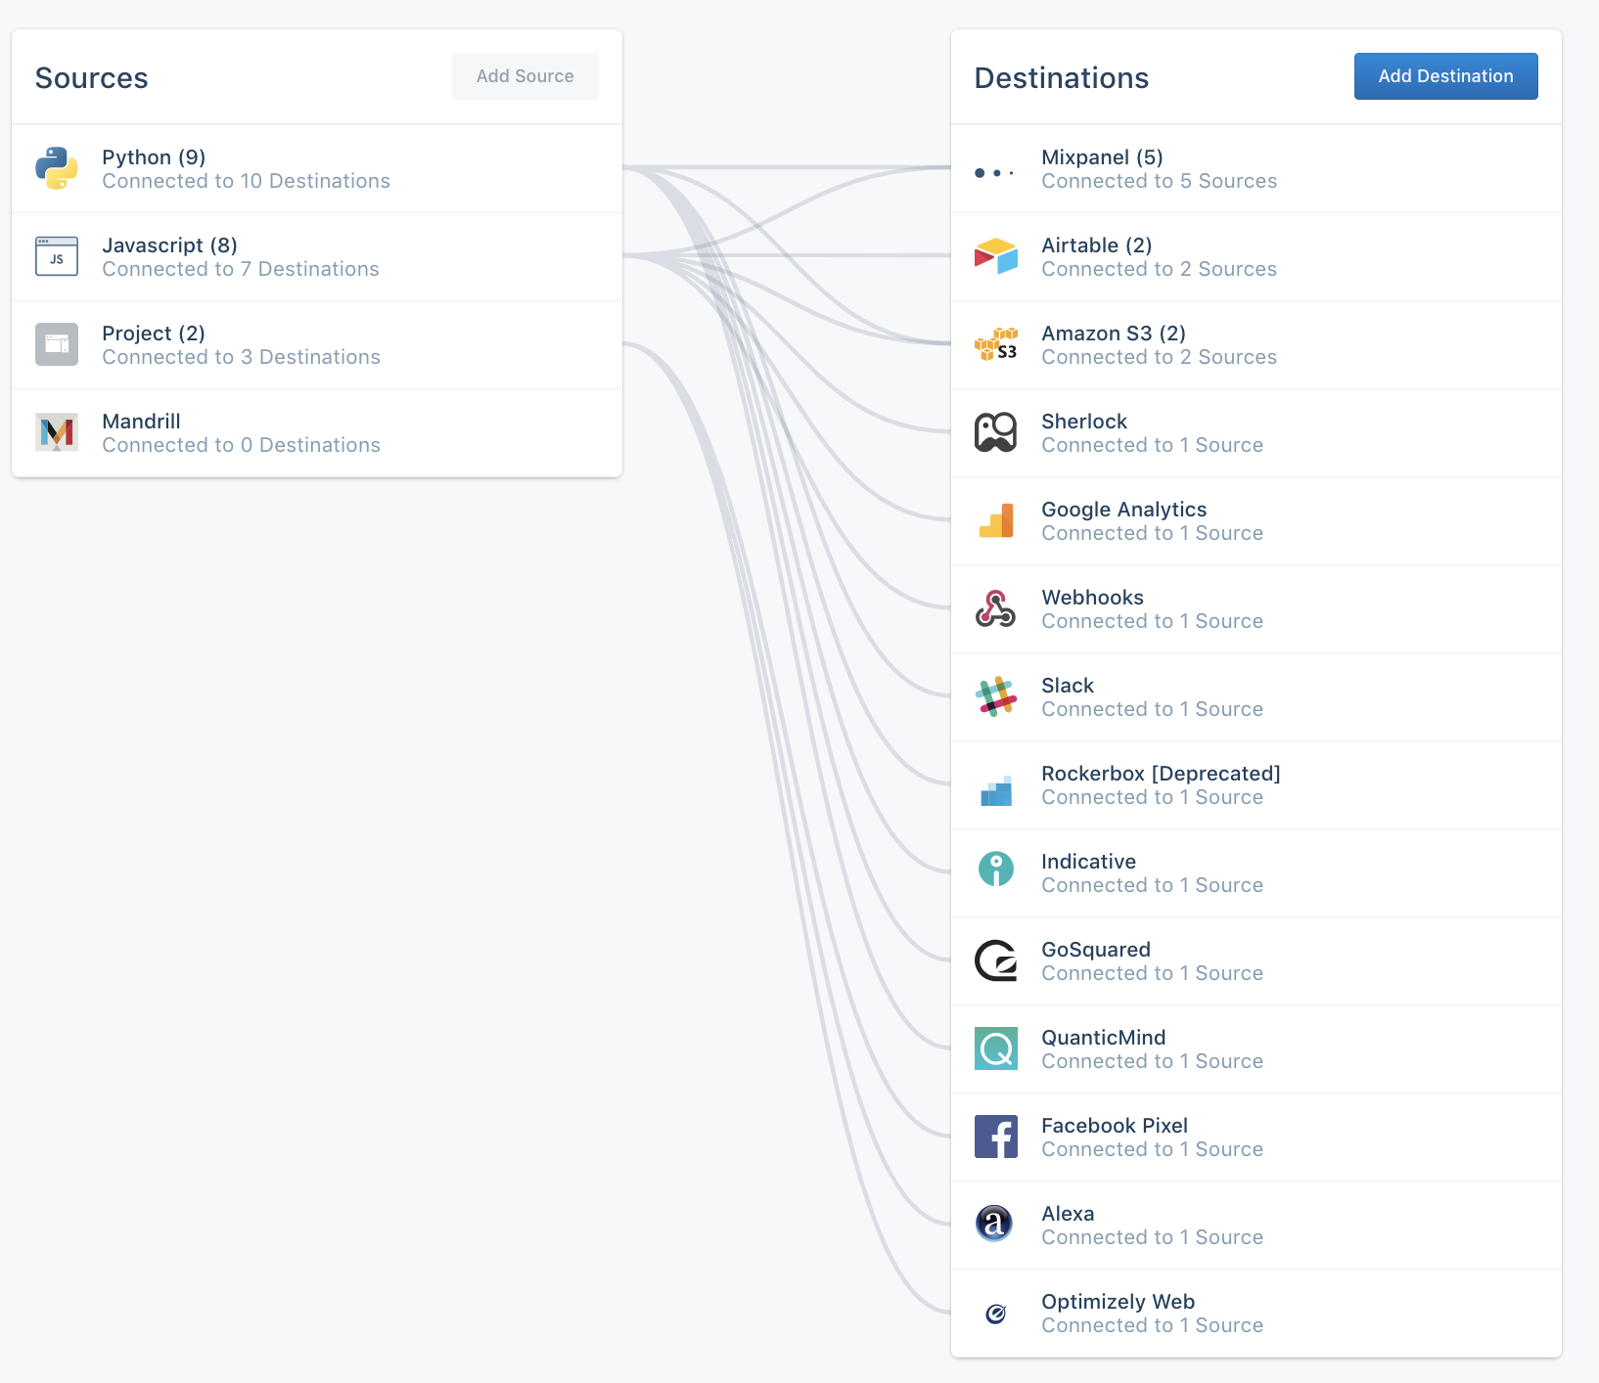Viewport: 1599px width, 1383px height.
Task: Click the Sherlock mustache face icon
Action: (996, 432)
